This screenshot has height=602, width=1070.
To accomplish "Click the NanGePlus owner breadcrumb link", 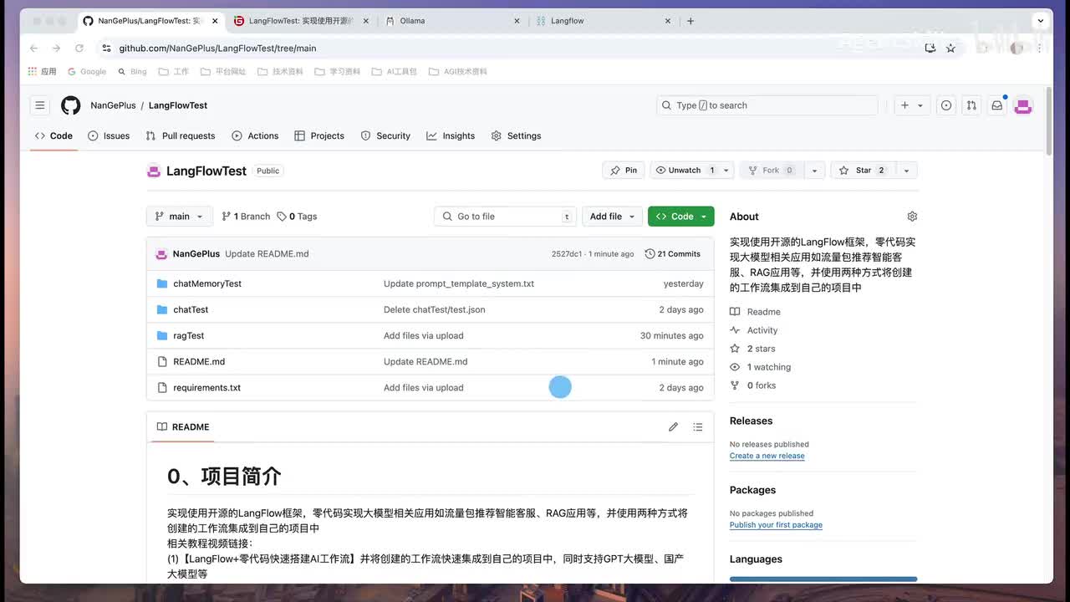I will pyautogui.click(x=113, y=105).
